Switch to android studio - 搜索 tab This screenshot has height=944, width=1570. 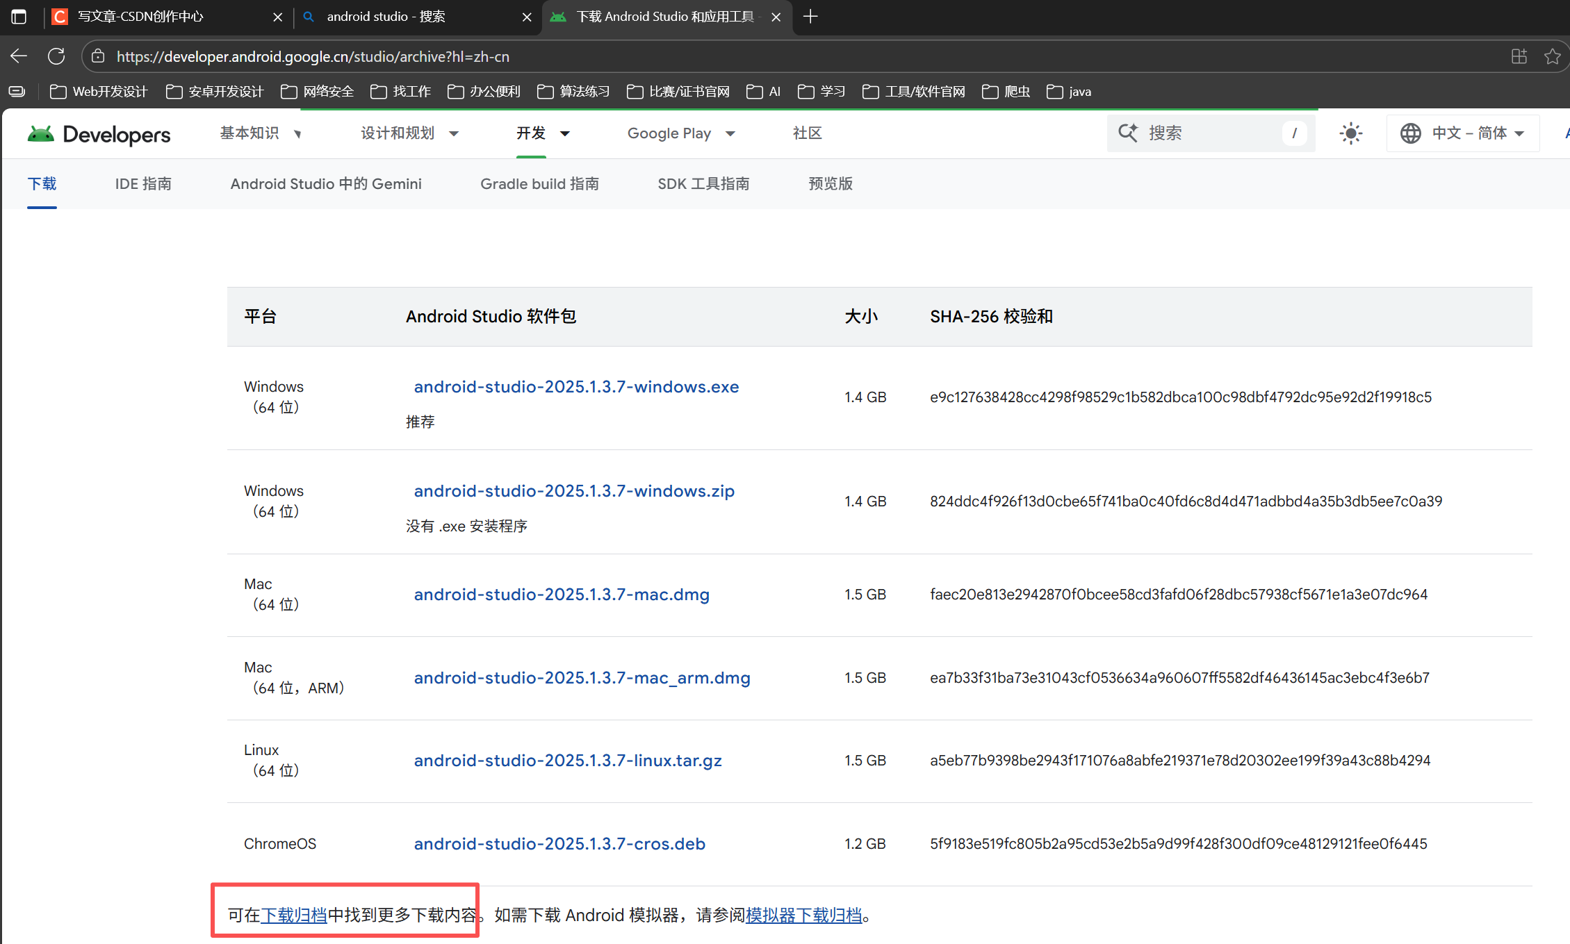(x=417, y=17)
